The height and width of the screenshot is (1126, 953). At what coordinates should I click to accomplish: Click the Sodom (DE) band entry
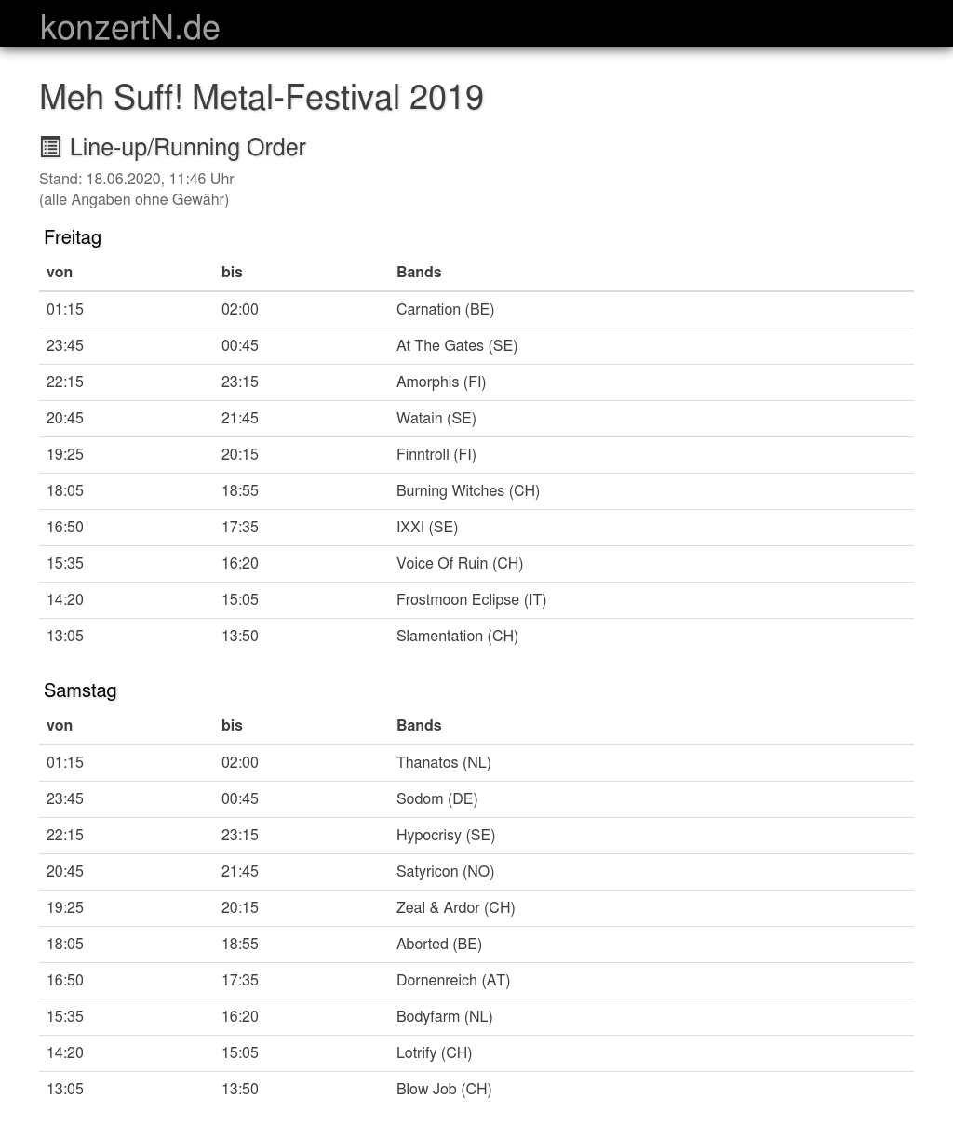[x=436, y=798]
